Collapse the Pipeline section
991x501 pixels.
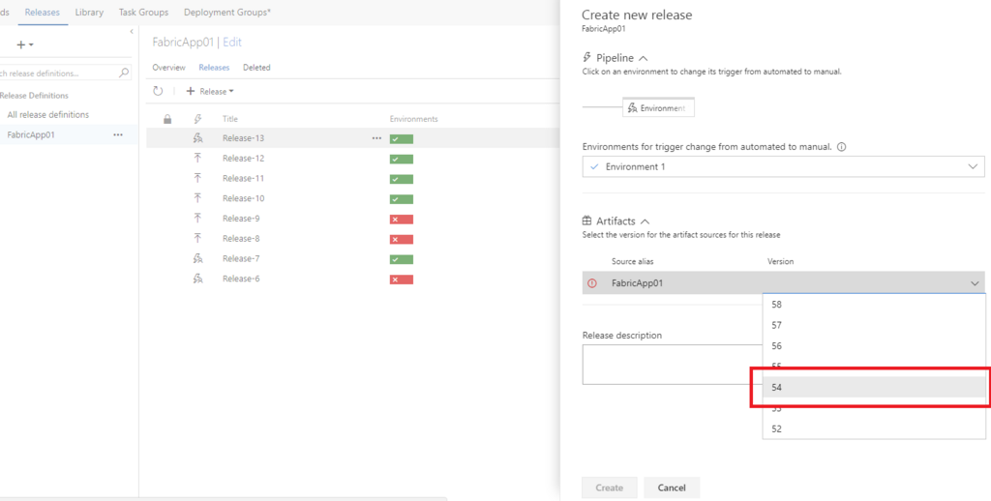coord(644,58)
